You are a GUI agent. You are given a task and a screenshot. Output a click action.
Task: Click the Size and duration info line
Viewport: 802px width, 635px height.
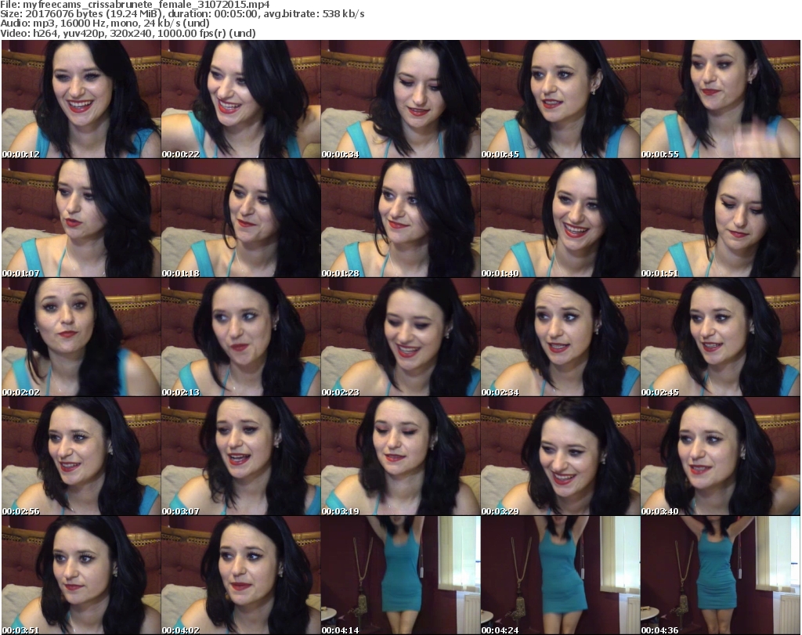pyautogui.click(x=182, y=14)
